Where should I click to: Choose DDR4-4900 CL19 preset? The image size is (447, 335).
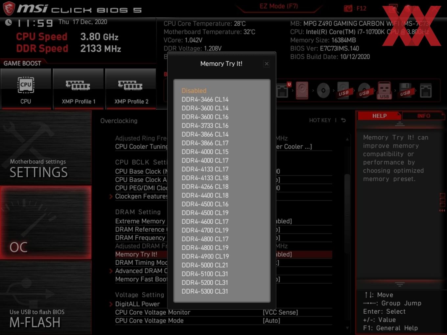205,256
